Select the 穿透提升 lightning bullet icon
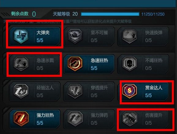The image size is (177, 134). coord(75,91)
